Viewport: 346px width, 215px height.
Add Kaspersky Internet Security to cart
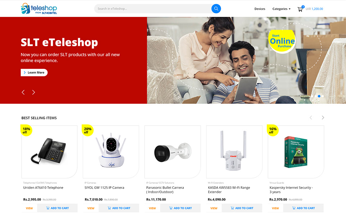pyautogui.click(x=304, y=208)
